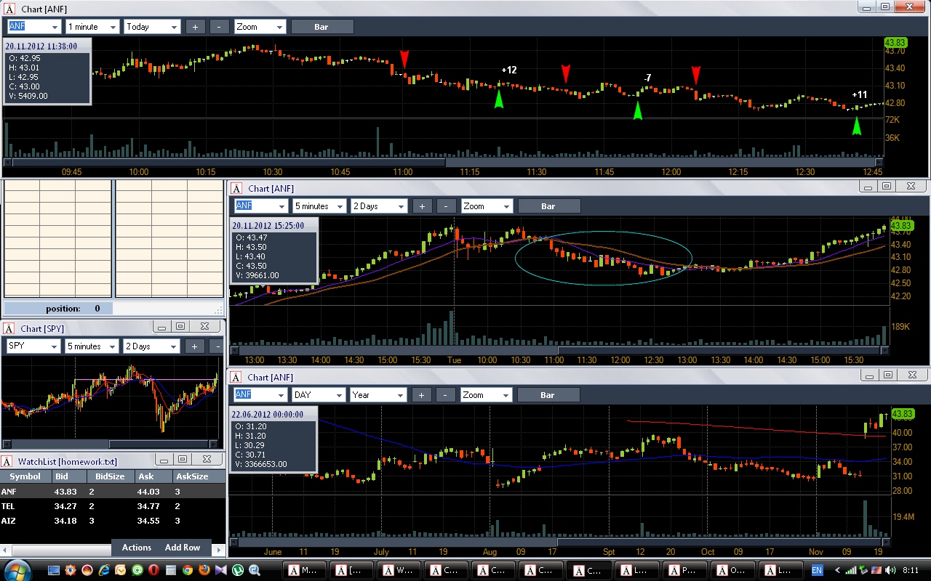Click the plus button on the daily ANF chart

click(x=421, y=395)
